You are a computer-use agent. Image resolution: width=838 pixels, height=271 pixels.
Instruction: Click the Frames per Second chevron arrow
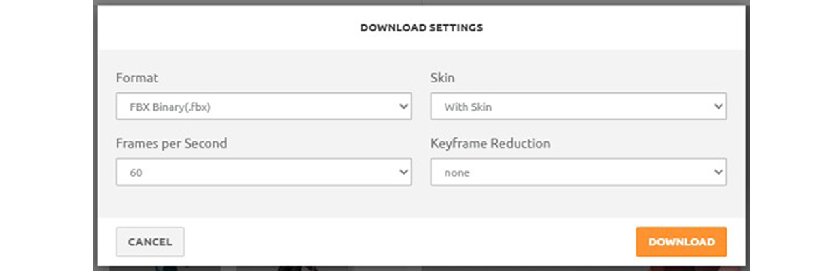pos(403,172)
